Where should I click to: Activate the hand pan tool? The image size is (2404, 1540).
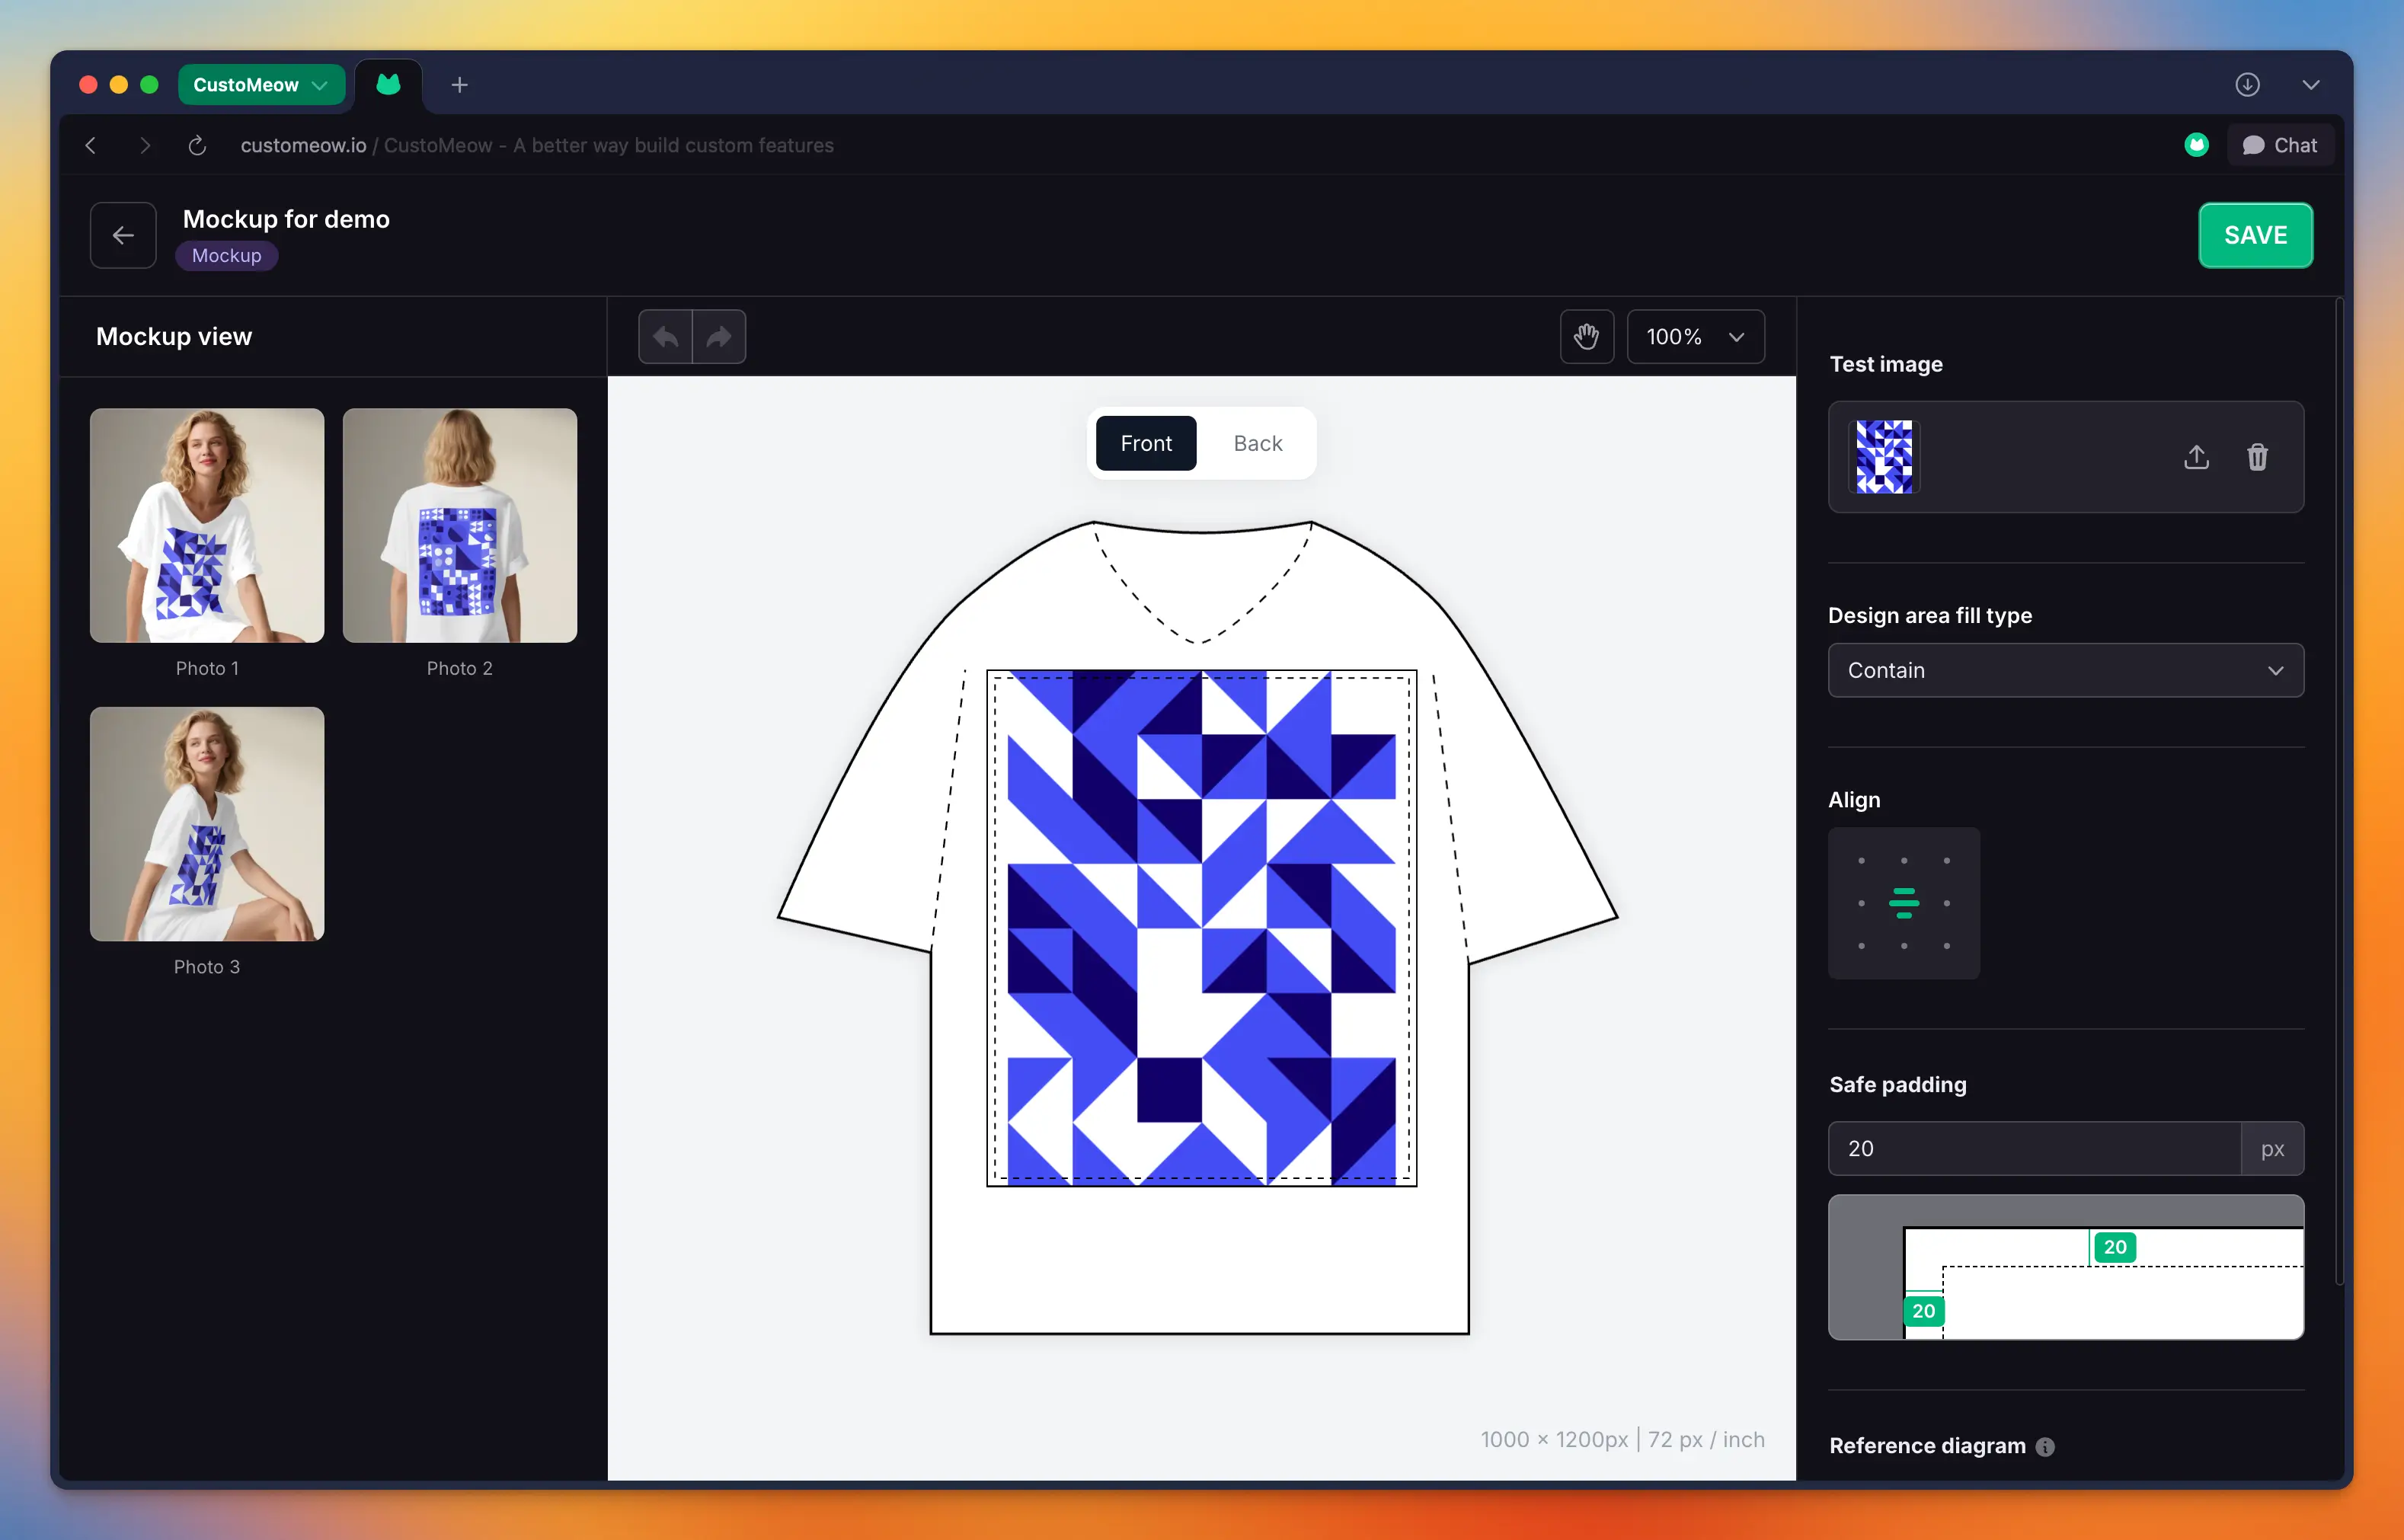1586,337
